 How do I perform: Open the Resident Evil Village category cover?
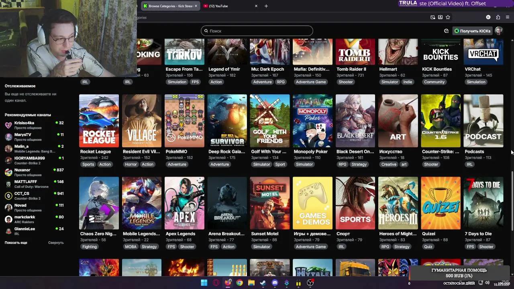(x=142, y=121)
